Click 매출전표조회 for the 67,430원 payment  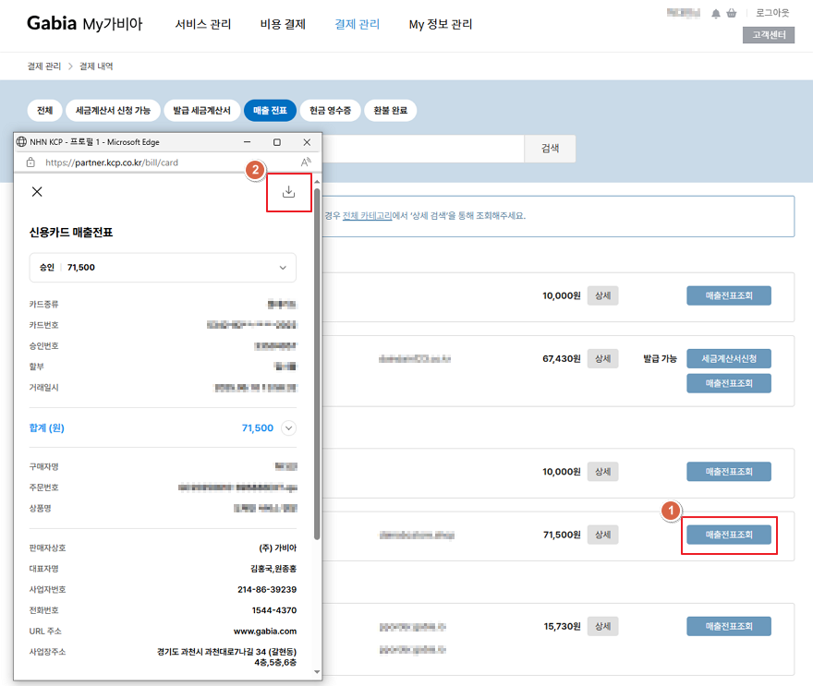(729, 383)
